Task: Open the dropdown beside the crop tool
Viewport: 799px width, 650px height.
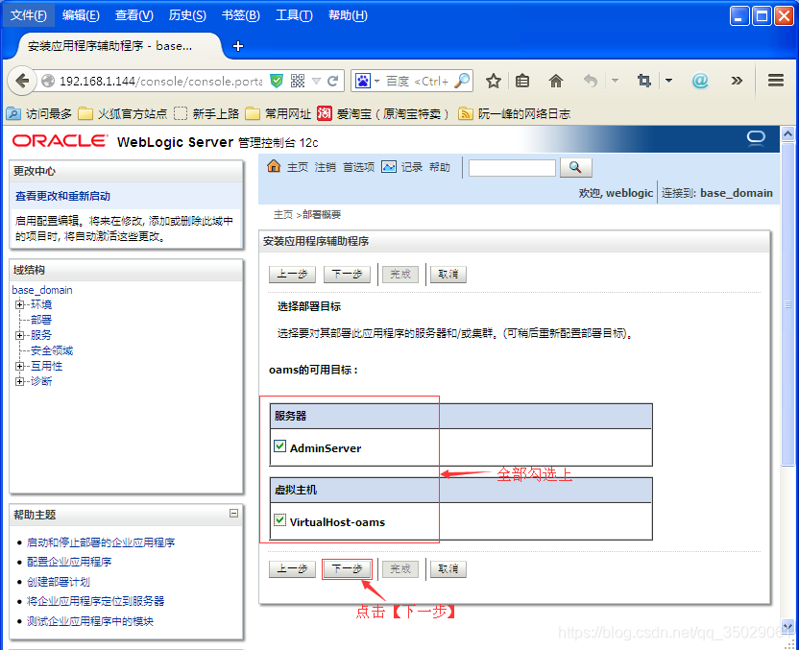Action: click(669, 81)
